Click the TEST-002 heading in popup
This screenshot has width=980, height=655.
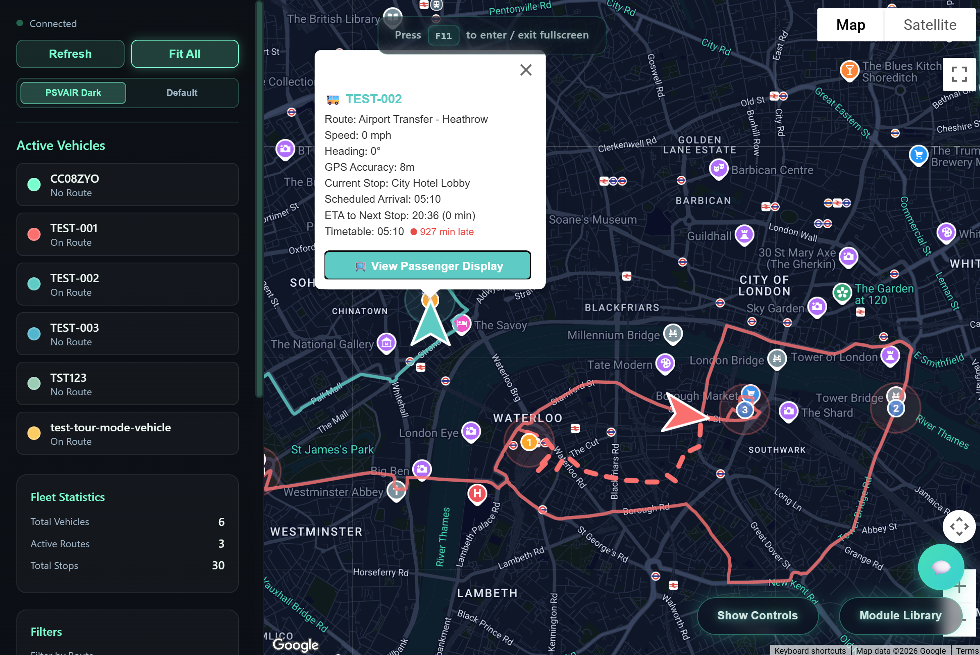pyautogui.click(x=374, y=99)
